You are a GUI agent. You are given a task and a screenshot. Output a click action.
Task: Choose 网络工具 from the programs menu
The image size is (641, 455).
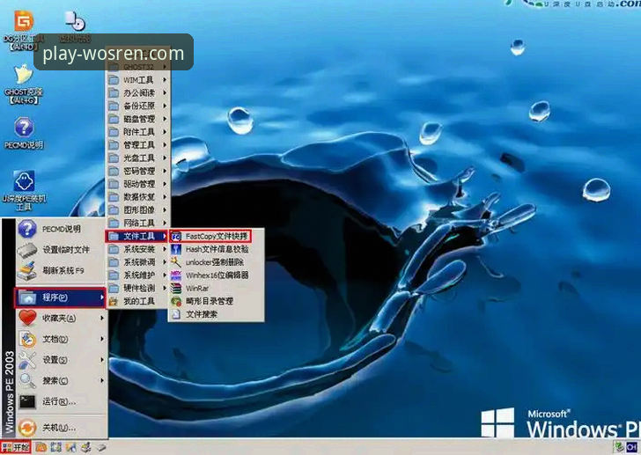(137, 223)
